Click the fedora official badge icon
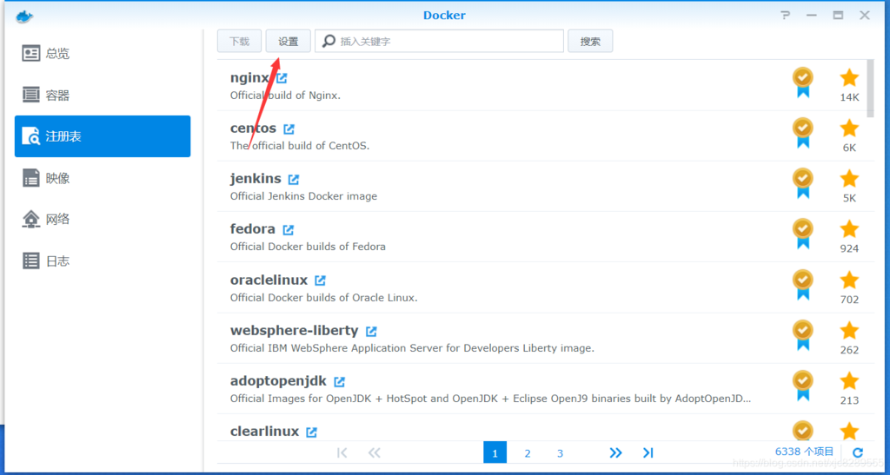890x475 pixels. pos(802,234)
